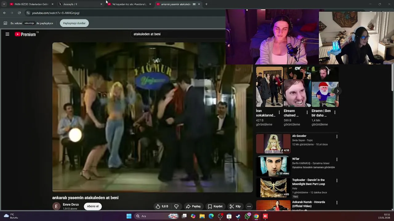Show next shorts with the right arrow
The image size is (394, 221).
[x=338, y=91]
